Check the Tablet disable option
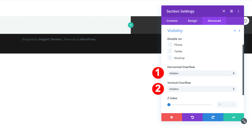Screen dimensions: 252x128 pos(170,51)
